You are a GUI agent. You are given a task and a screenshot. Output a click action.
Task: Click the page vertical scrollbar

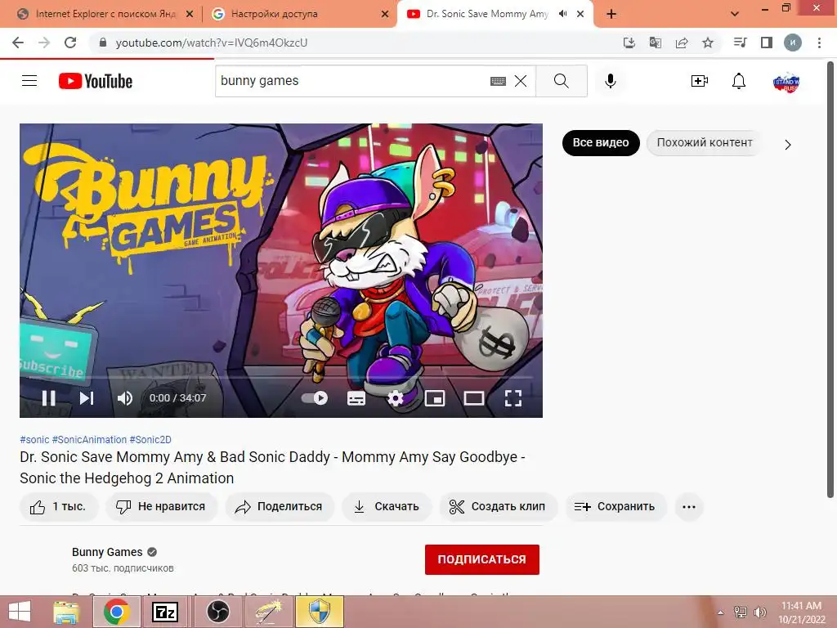point(830,280)
